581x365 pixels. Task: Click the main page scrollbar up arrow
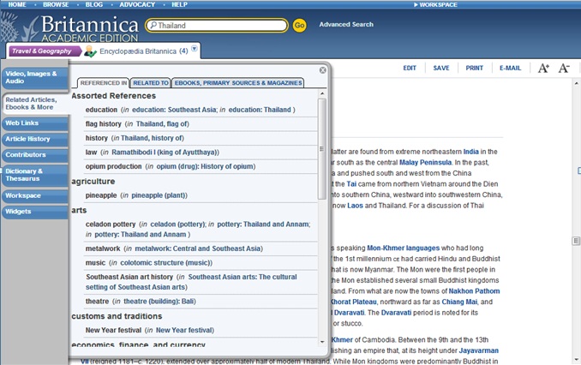576,84
